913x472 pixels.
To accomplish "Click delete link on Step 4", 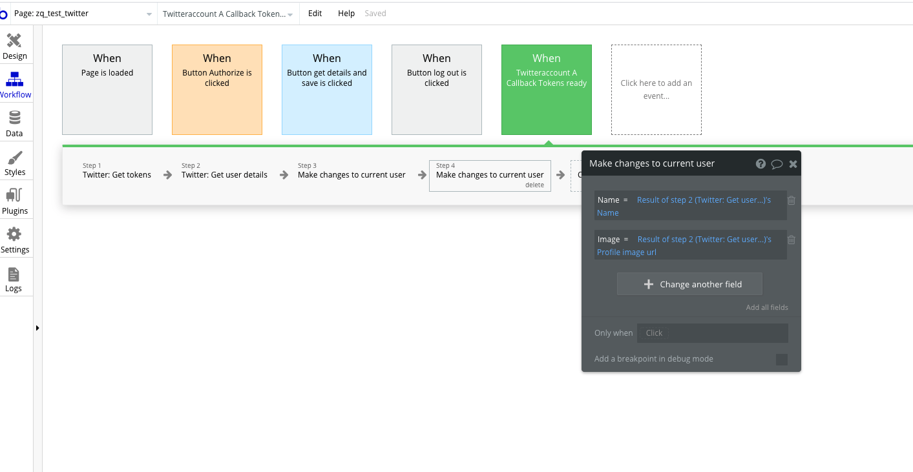I will point(534,185).
